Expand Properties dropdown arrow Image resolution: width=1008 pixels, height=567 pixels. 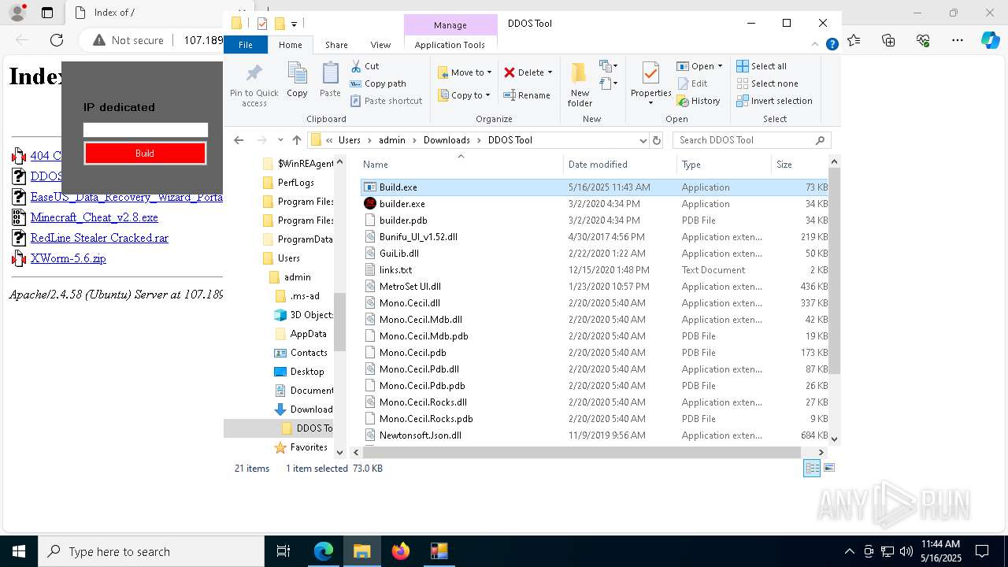pyautogui.click(x=650, y=103)
